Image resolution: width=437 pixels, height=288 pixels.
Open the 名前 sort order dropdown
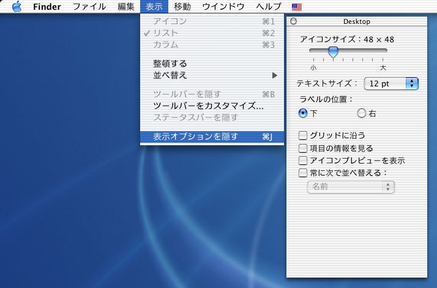[x=350, y=187]
